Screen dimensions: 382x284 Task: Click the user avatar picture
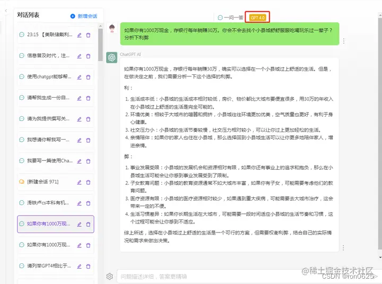point(112,29)
